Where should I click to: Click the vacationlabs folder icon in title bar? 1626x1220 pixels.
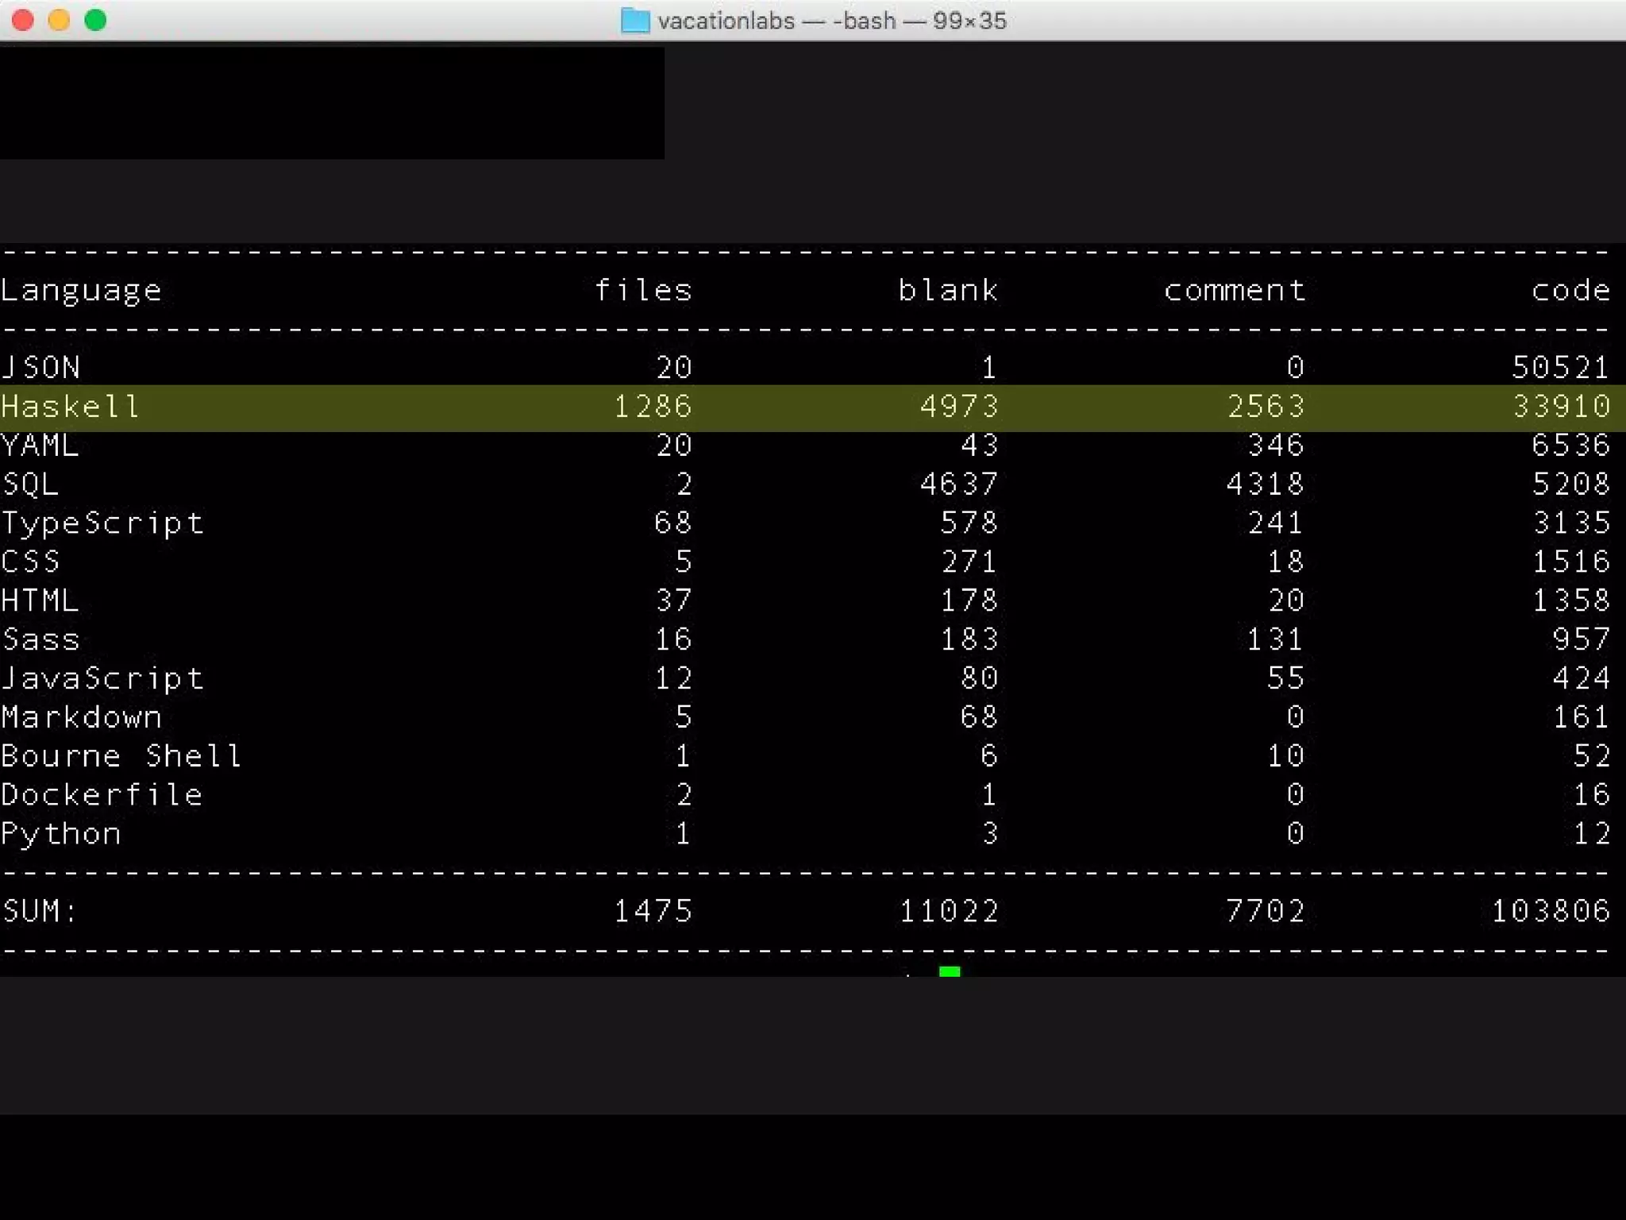click(x=634, y=21)
